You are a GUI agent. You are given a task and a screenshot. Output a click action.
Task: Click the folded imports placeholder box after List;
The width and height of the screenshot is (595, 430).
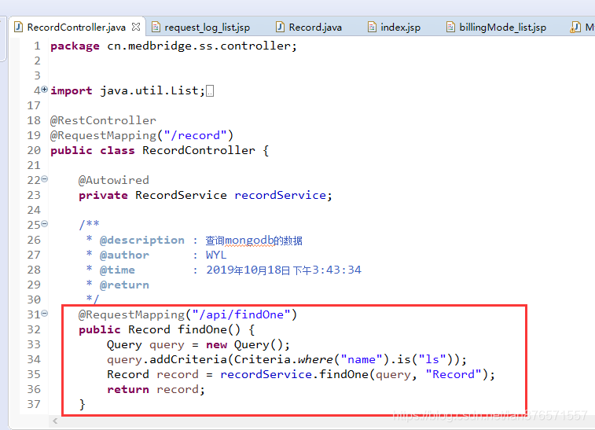pyautogui.click(x=210, y=91)
